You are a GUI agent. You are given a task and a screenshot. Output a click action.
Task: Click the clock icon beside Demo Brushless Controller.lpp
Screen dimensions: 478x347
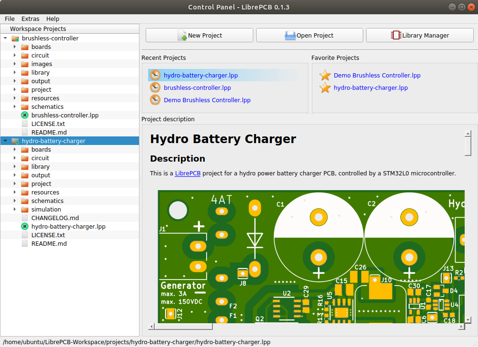(x=155, y=100)
